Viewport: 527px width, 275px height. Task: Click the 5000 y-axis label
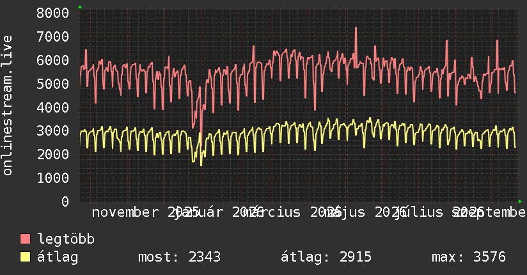coord(53,84)
